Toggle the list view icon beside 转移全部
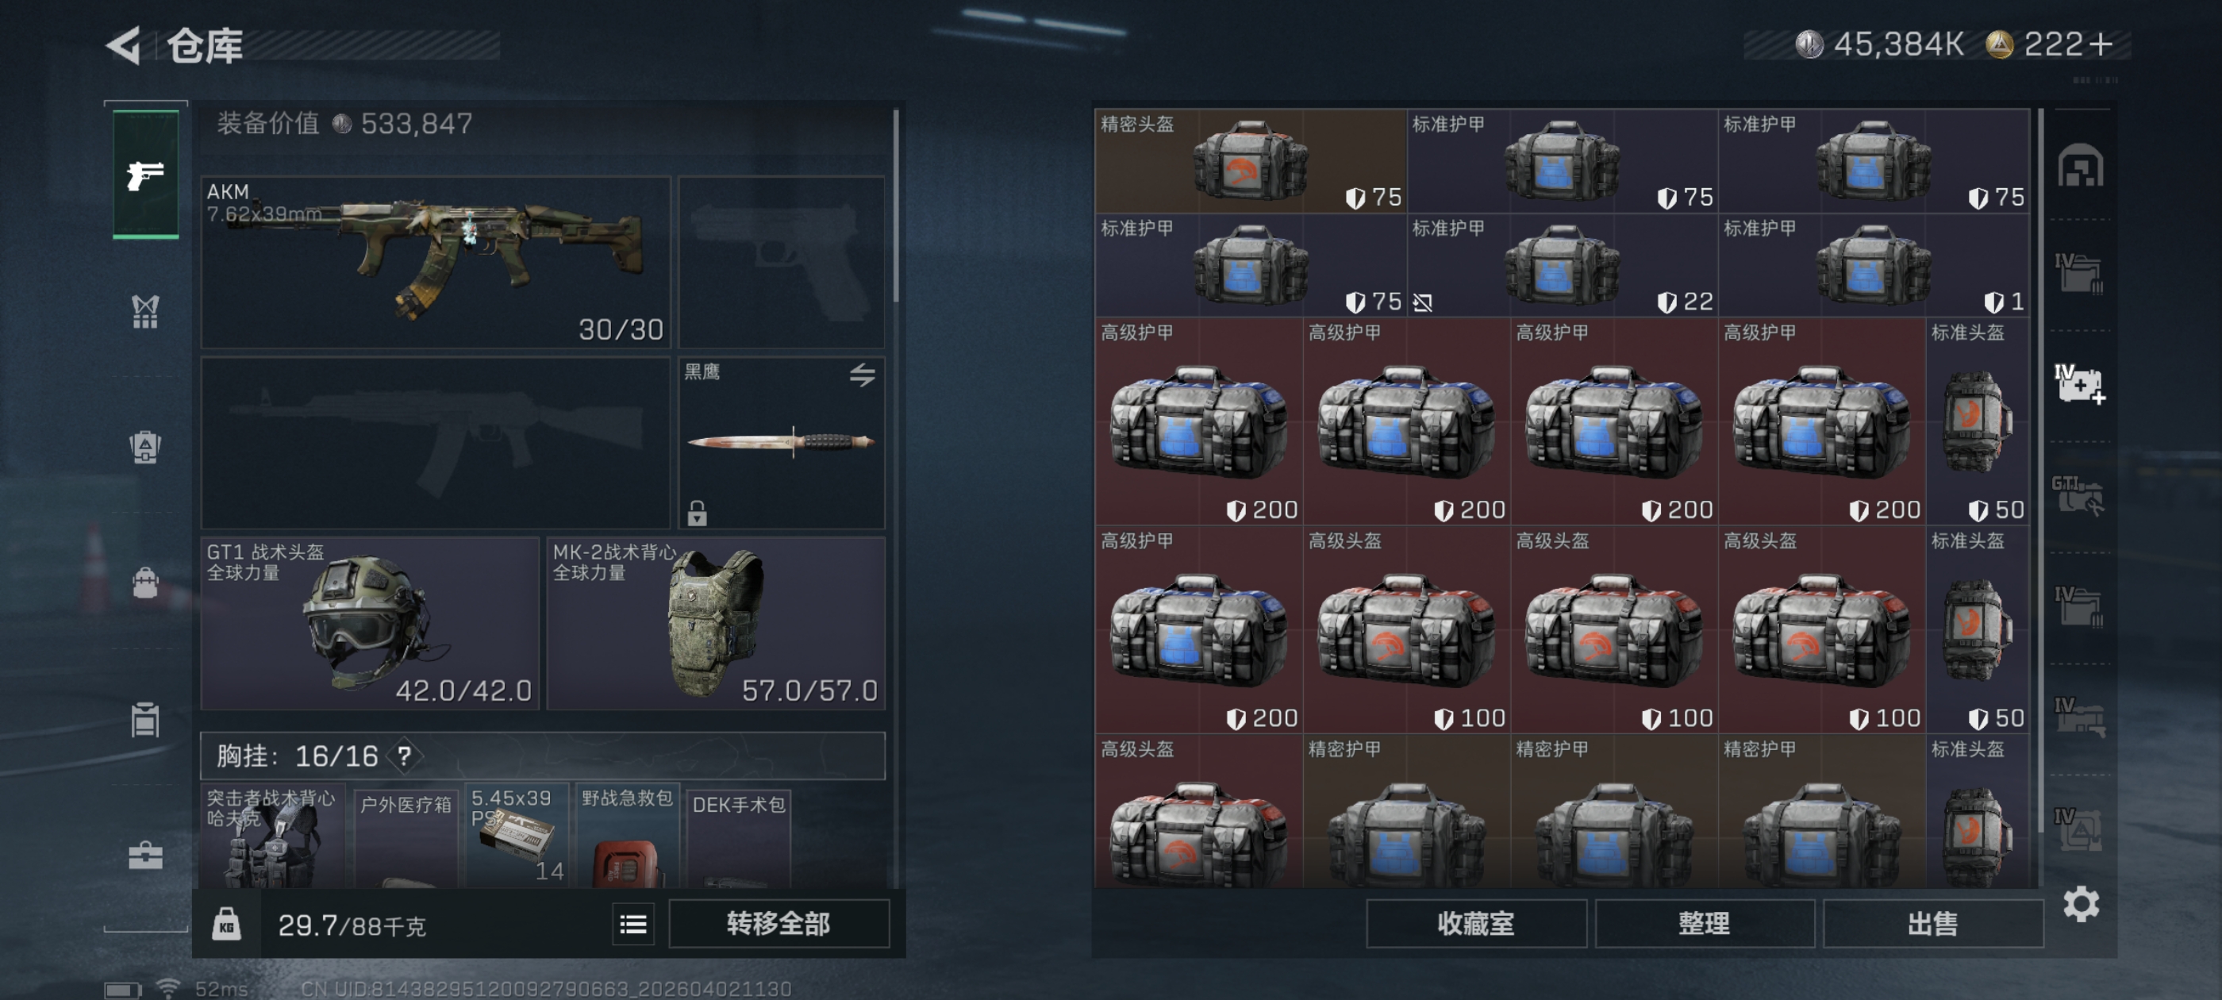This screenshot has height=1000, width=2222. (633, 924)
